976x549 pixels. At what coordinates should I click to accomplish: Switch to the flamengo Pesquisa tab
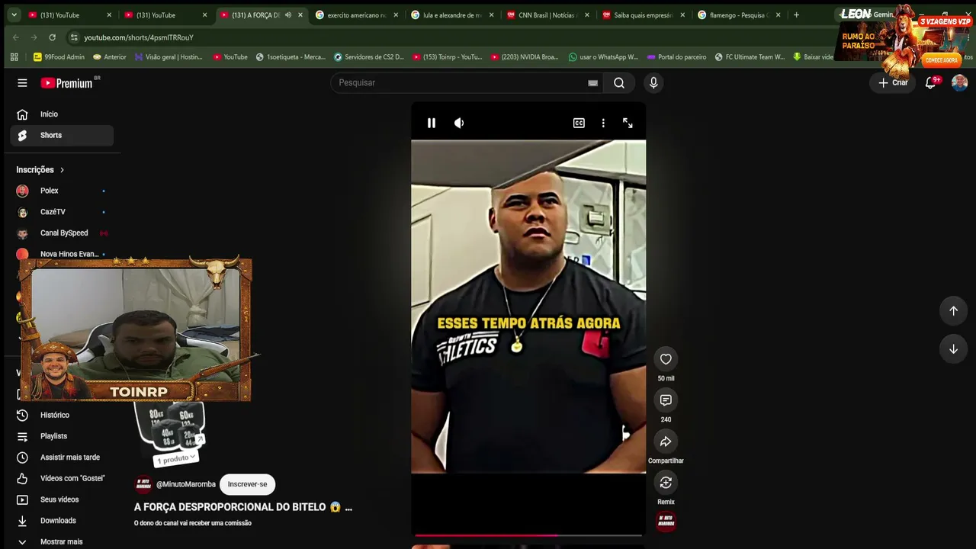pyautogui.click(x=740, y=15)
